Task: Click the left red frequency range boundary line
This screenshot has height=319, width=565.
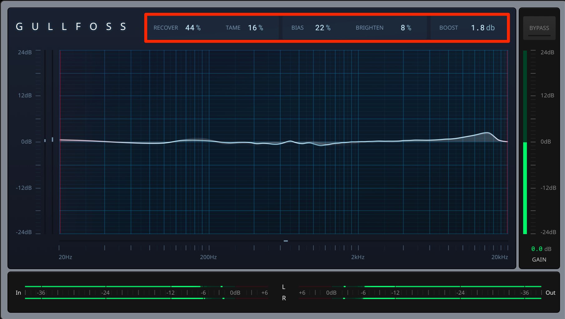Action: [60, 142]
